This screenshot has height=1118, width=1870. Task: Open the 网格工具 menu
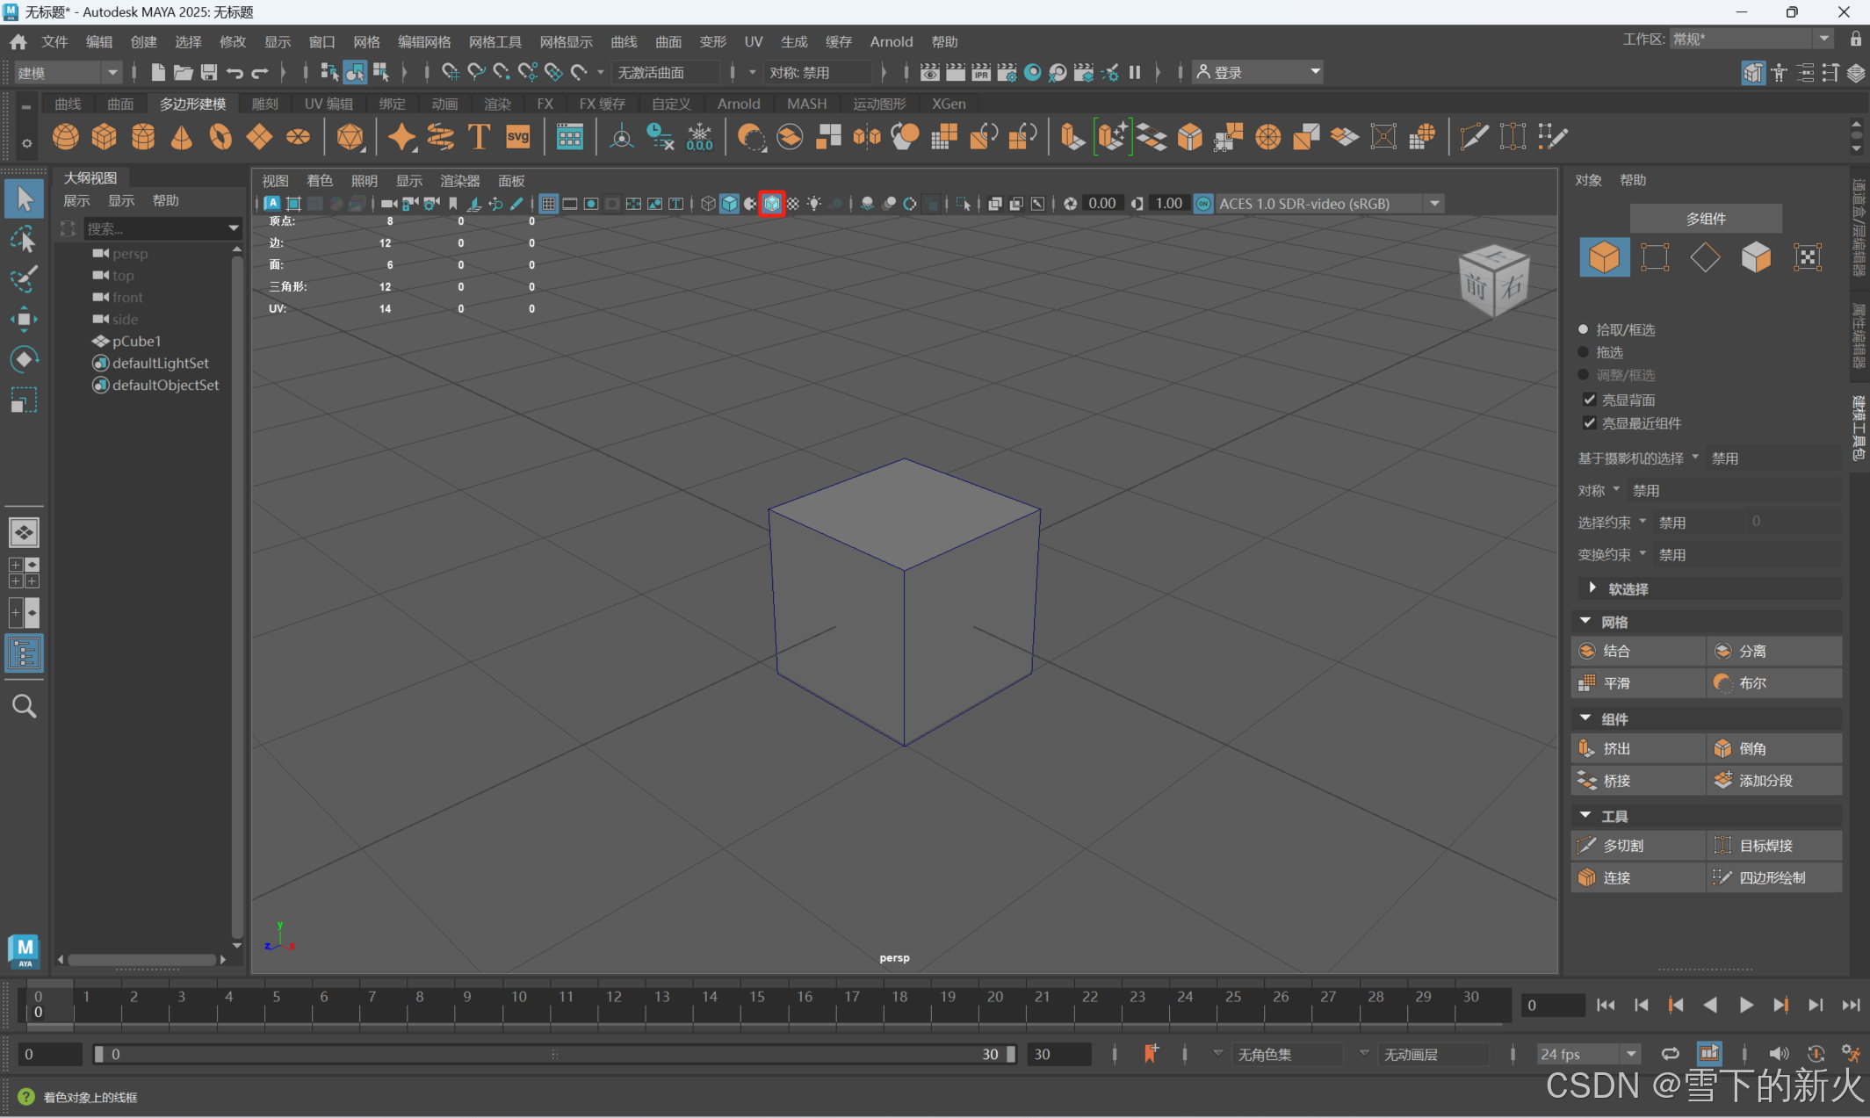(x=495, y=42)
